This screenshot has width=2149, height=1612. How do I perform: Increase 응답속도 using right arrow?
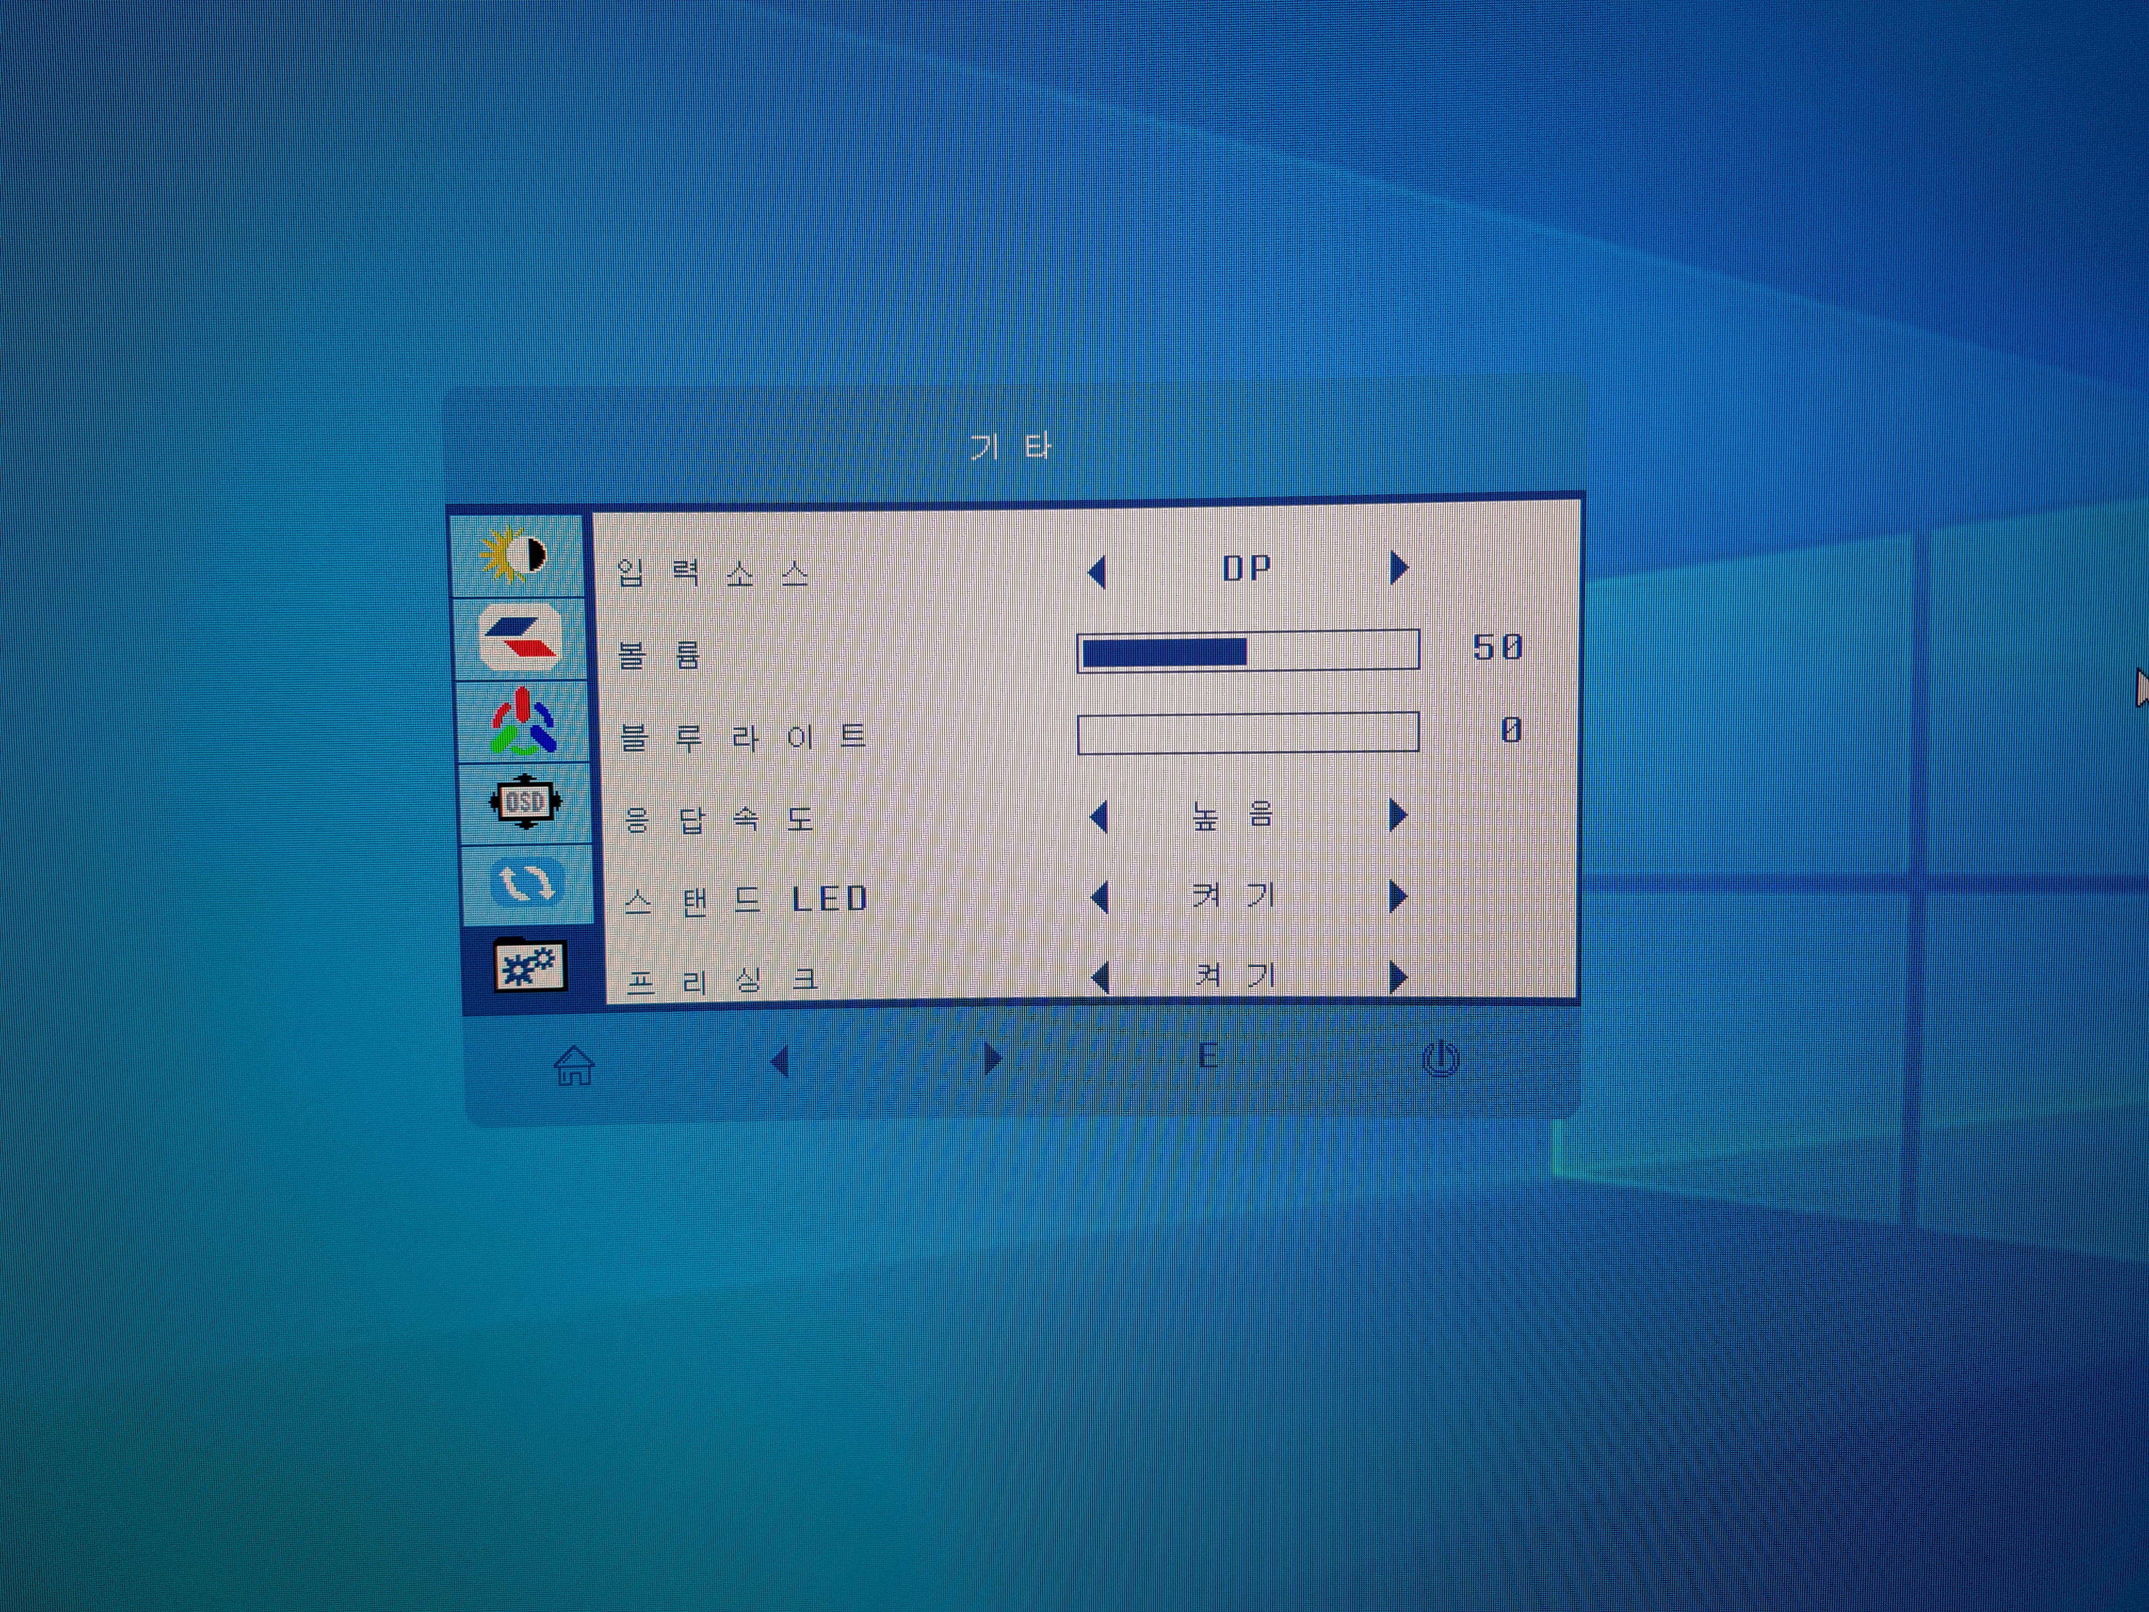[x=1398, y=814]
